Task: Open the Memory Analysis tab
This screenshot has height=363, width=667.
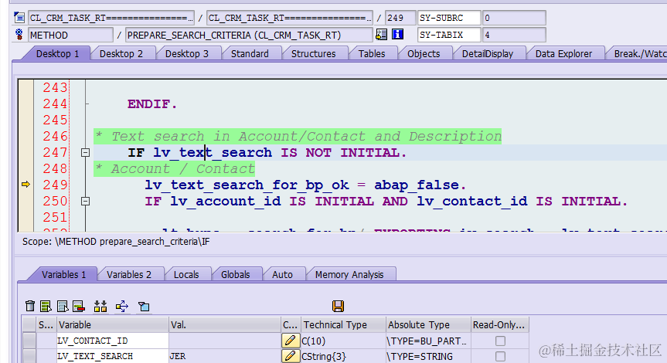Action: 349,275
